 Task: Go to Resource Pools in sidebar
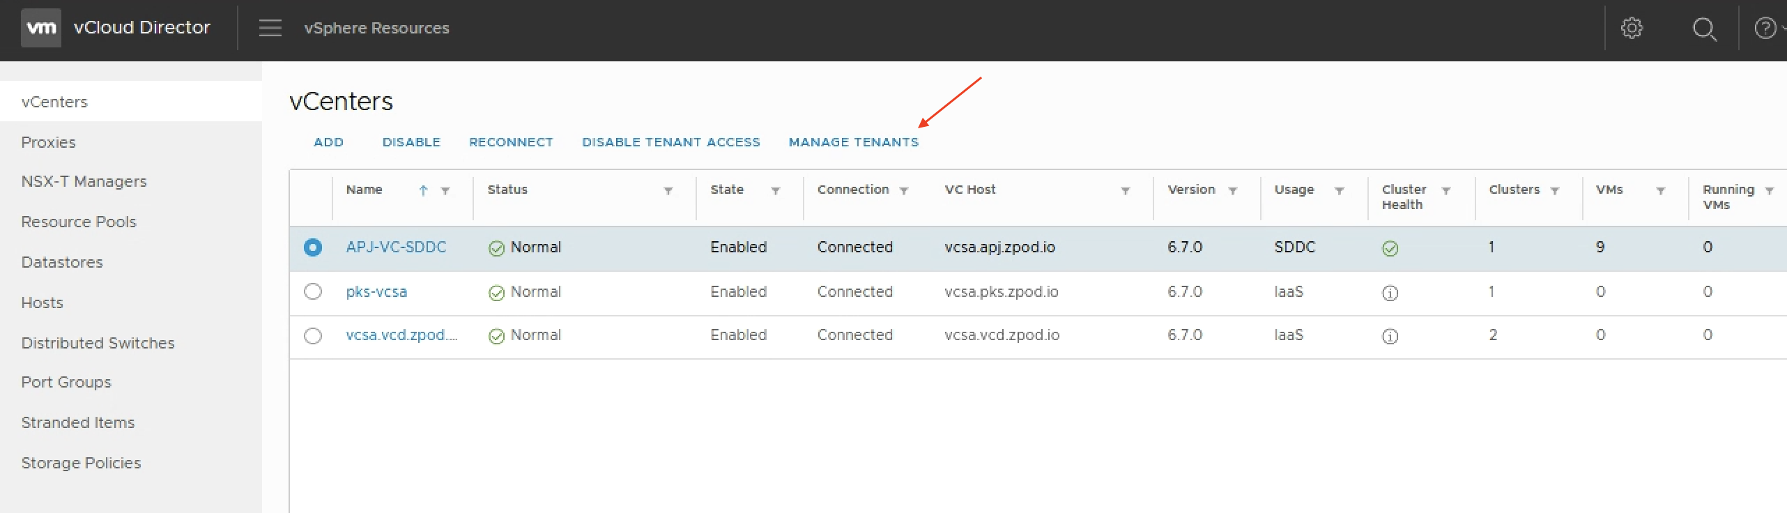tap(79, 222)
